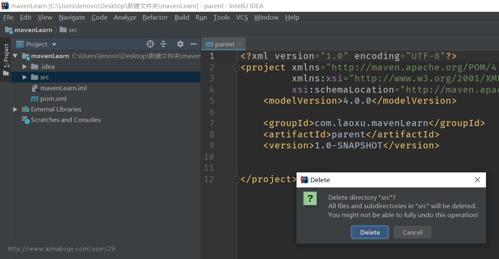
Task: Open Project panel settings gear
Action: point(180,44)
